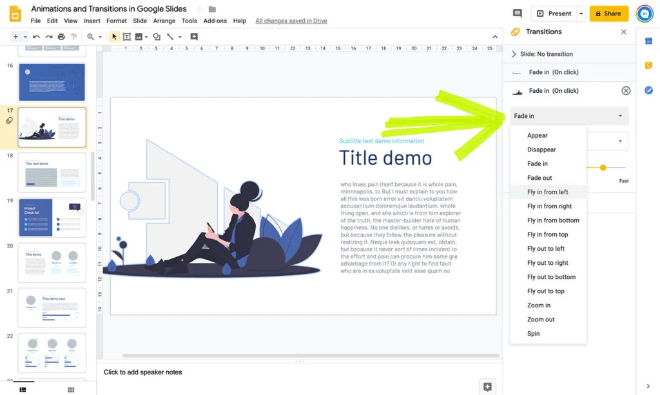Click the Print icon
The height and width of the screenshot is (395, 660).
tap(61, 37)
